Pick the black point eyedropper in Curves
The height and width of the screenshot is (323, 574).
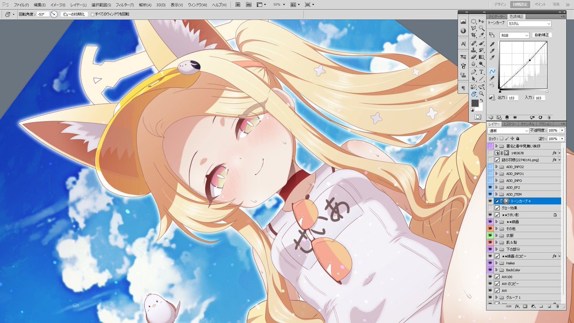[492, 44]
